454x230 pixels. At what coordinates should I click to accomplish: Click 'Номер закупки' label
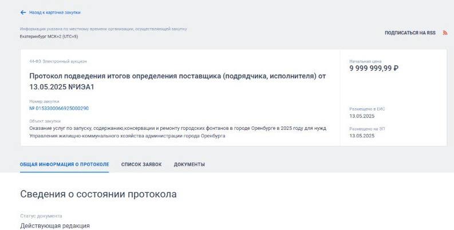tap(44, 101)
